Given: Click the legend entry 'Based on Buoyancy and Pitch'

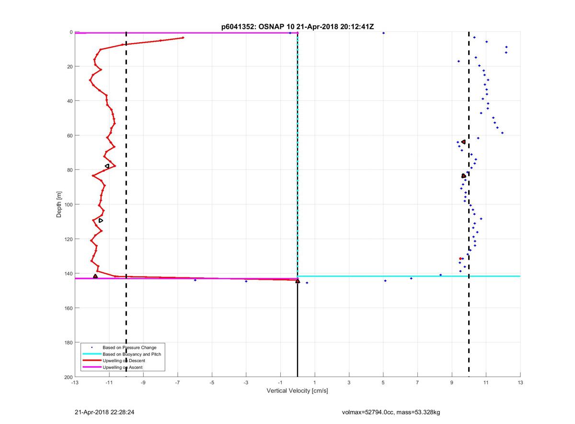Looking at the screenshot, I should [132, 354].
